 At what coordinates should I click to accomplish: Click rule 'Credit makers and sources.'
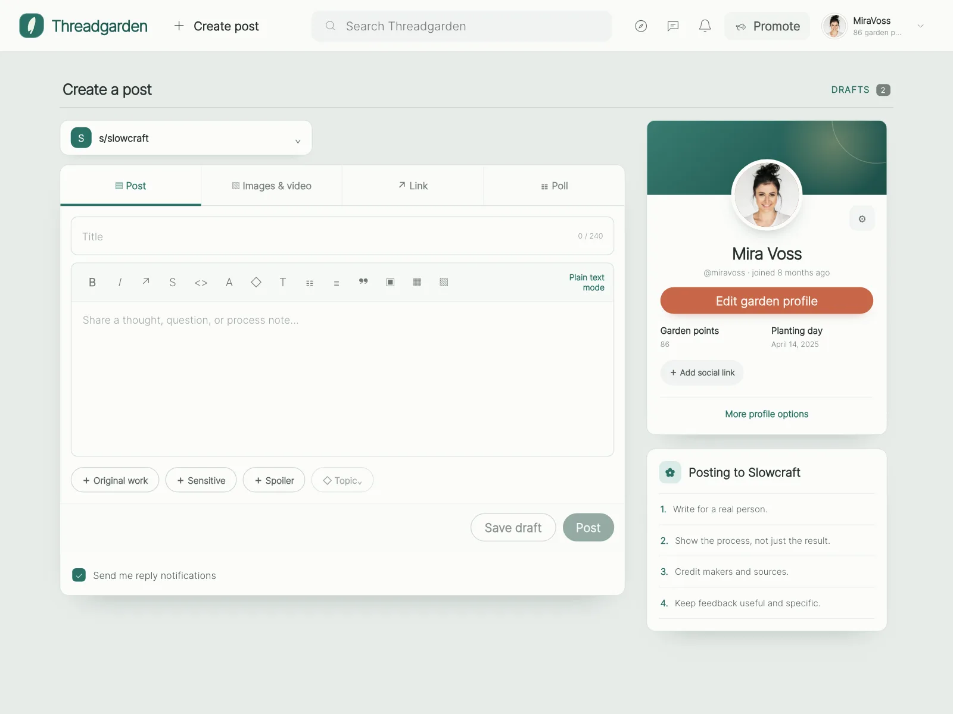(731, 572)
